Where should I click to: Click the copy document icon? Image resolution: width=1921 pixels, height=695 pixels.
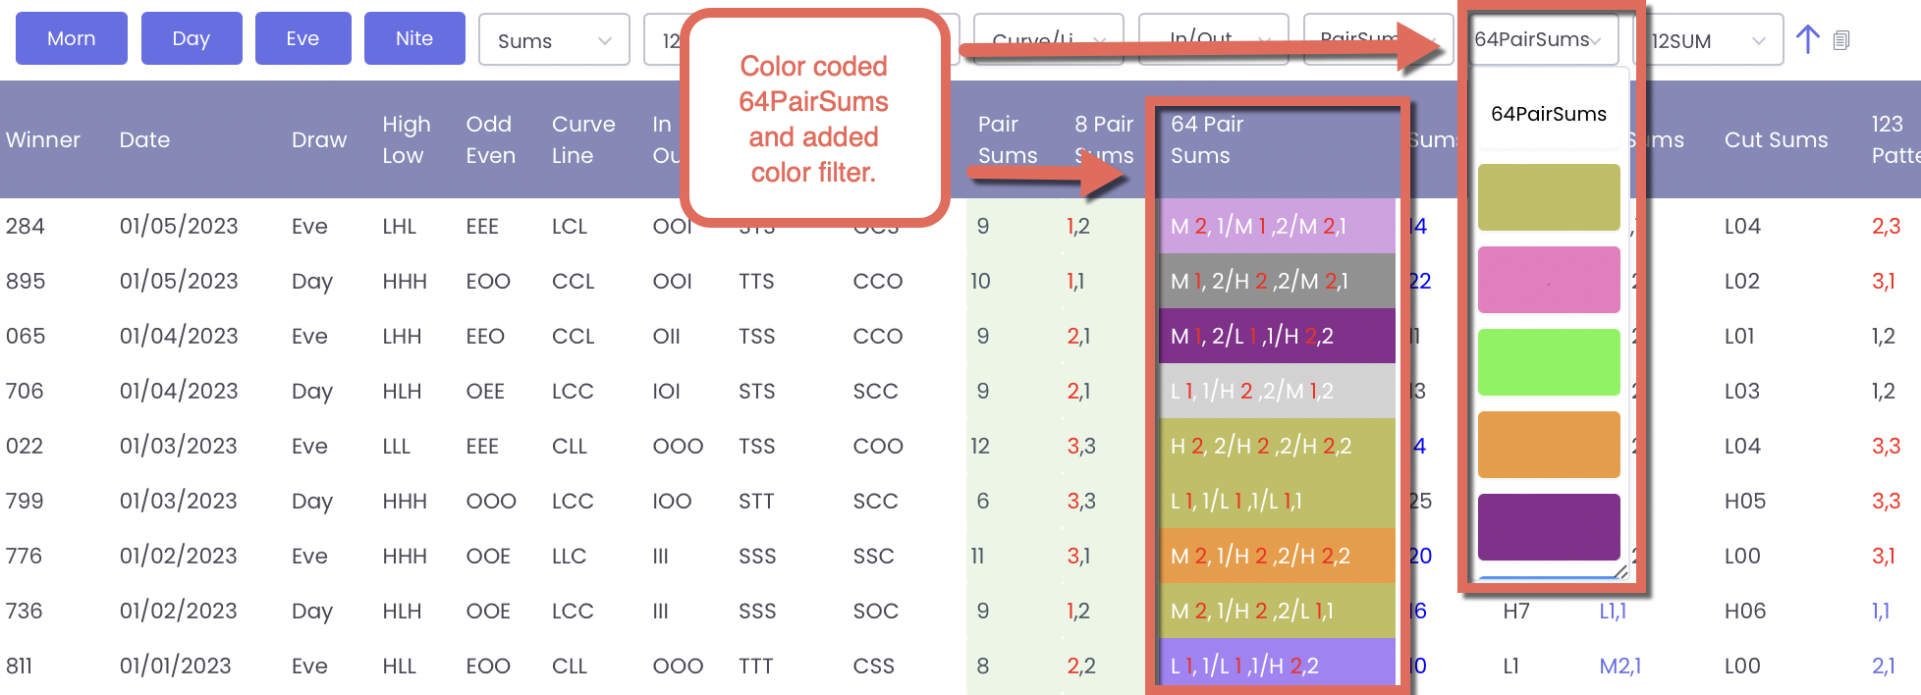click(x=1841, y=40)
